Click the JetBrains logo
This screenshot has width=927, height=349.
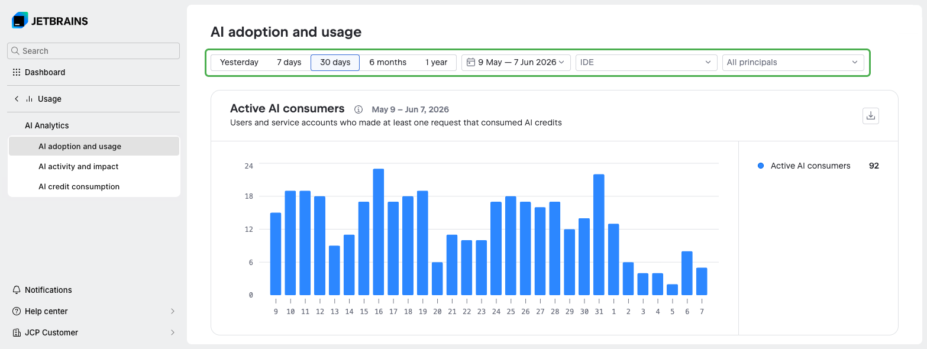50,21
